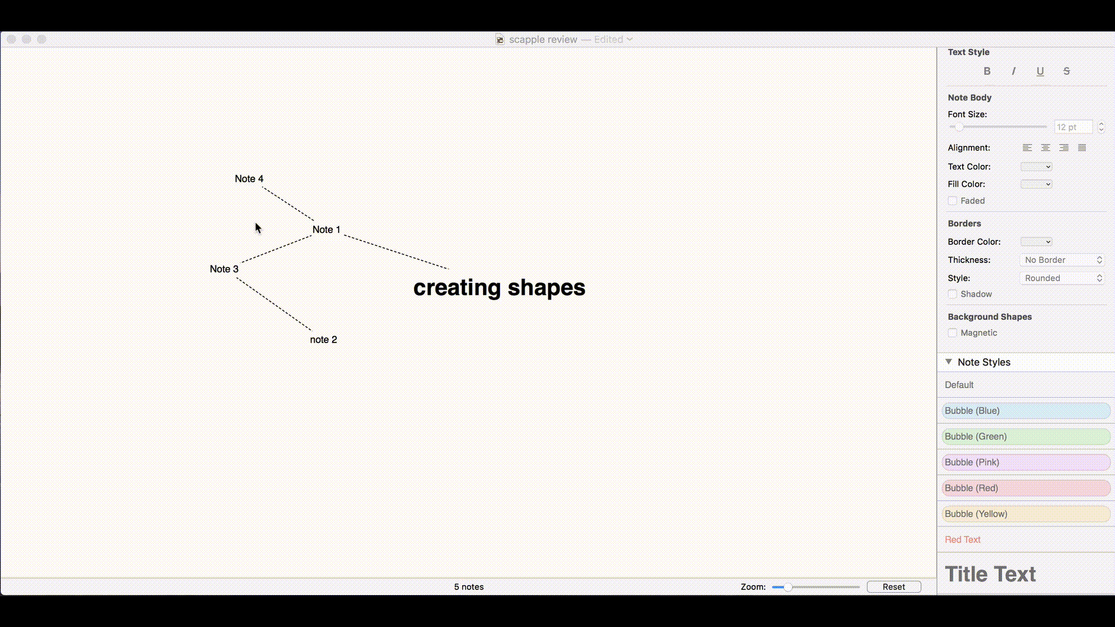Toggle the Faded checkbox

[952, 200]
